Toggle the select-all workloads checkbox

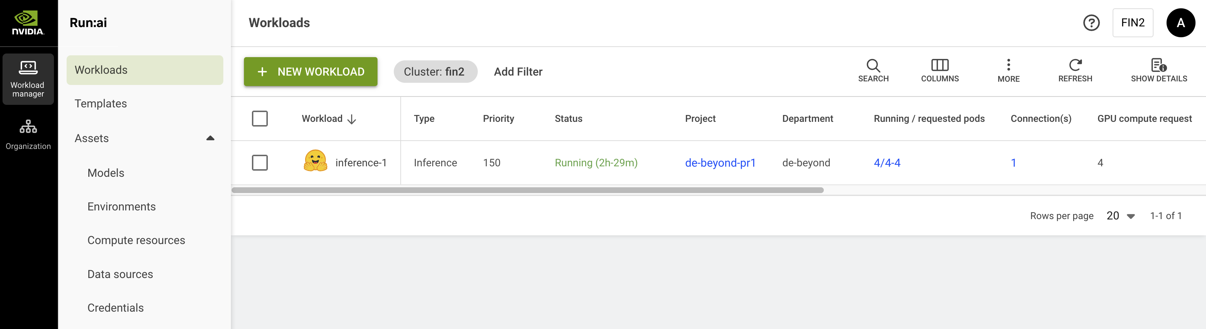pos(260,119)
